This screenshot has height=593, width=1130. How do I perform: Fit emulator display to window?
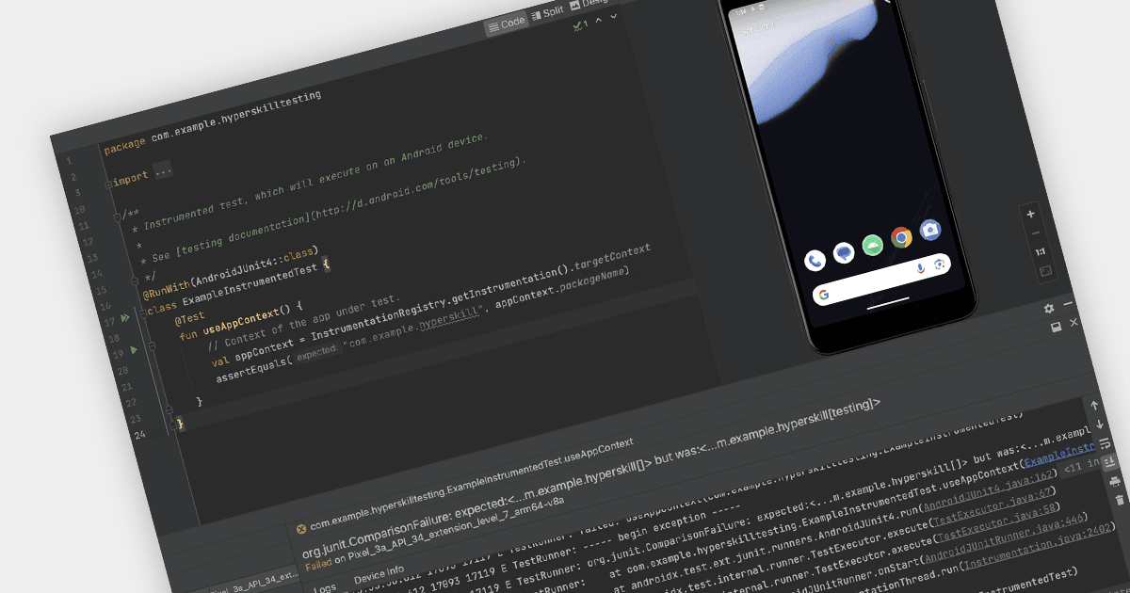pos(1045,271)
